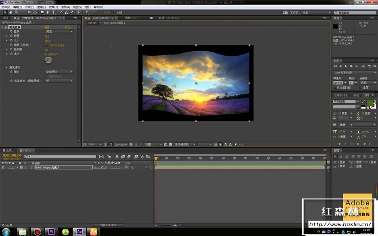Open the workspace dropdown in toolbar
This screenshot has height=236, width=378.
(316, 13)
